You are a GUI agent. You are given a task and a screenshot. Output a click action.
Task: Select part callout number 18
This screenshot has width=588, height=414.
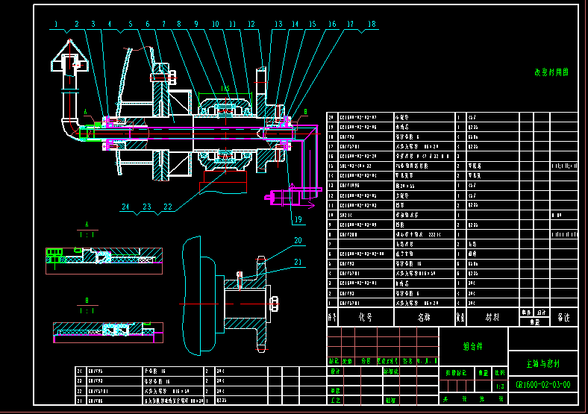(372, 24)
